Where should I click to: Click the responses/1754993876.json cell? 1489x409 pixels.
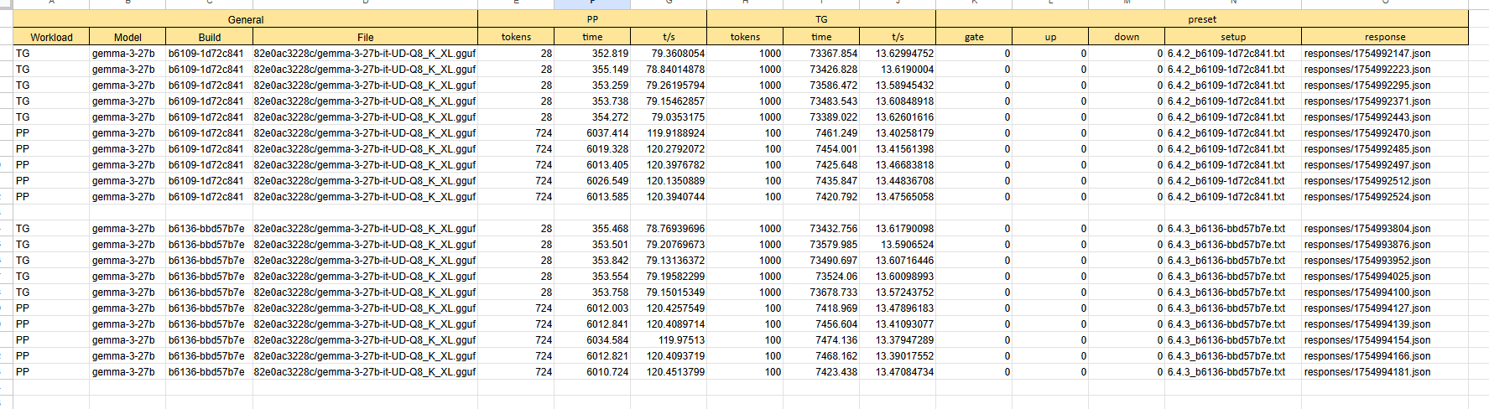click(1385, 244)
